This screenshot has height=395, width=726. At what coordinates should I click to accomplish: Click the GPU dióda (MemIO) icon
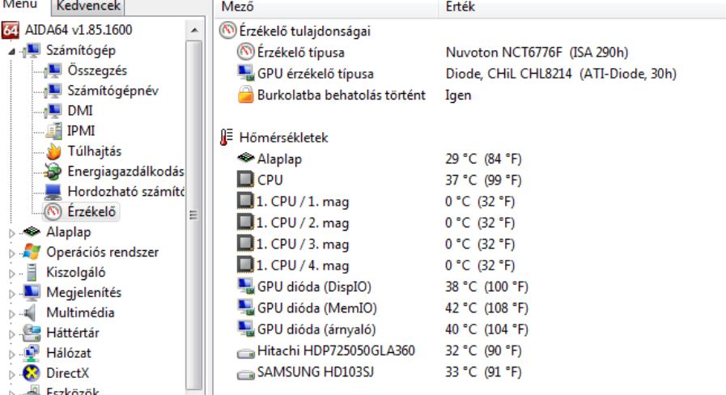click(x=246, y=308)
